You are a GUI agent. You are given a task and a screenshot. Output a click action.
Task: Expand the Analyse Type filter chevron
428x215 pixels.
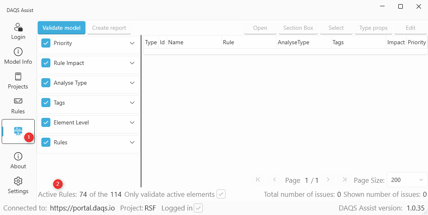point(132,83)
